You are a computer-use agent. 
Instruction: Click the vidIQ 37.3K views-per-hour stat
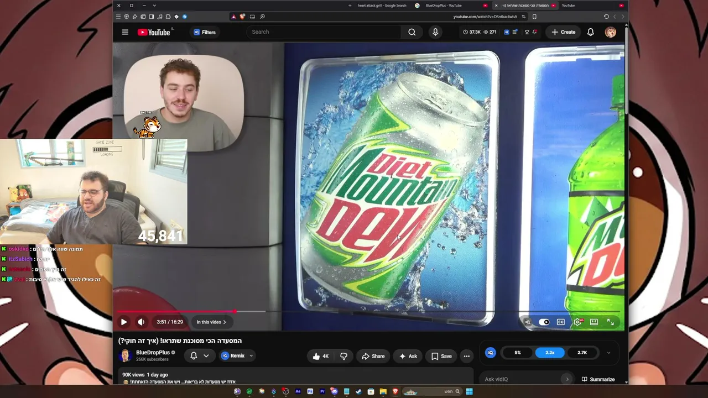click(x=472, y=32)
